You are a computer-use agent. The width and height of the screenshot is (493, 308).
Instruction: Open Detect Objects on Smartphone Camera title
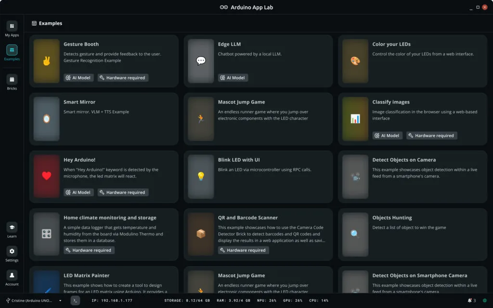pos(420,276)
